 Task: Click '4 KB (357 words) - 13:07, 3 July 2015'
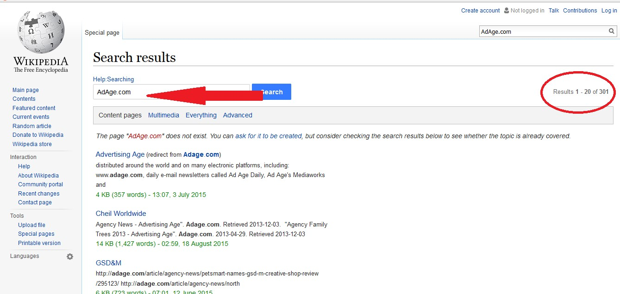tap(151, 195)
